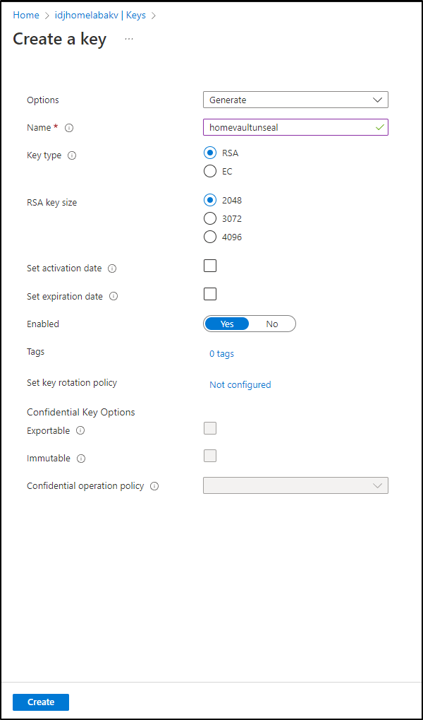
Task: Tick the Set expiration date checkbox
Action: click(x=210, y=294)
